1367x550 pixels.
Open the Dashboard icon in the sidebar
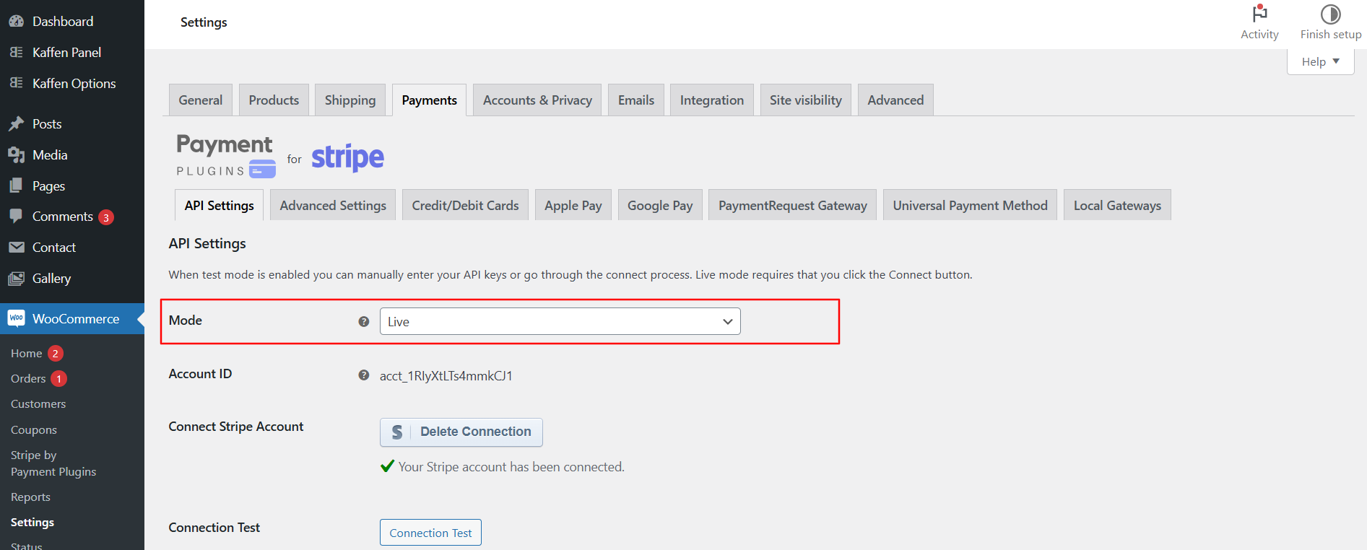point(16,21)
